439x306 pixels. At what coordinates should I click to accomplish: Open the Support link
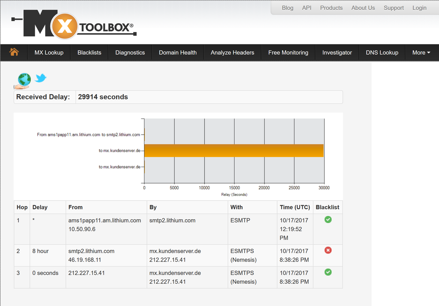(394, 8)
